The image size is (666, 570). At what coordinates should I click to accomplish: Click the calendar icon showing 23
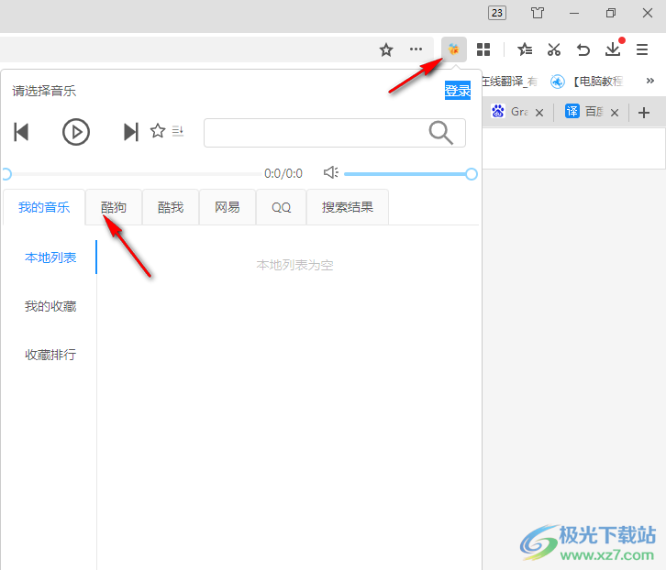pos(497,13)
